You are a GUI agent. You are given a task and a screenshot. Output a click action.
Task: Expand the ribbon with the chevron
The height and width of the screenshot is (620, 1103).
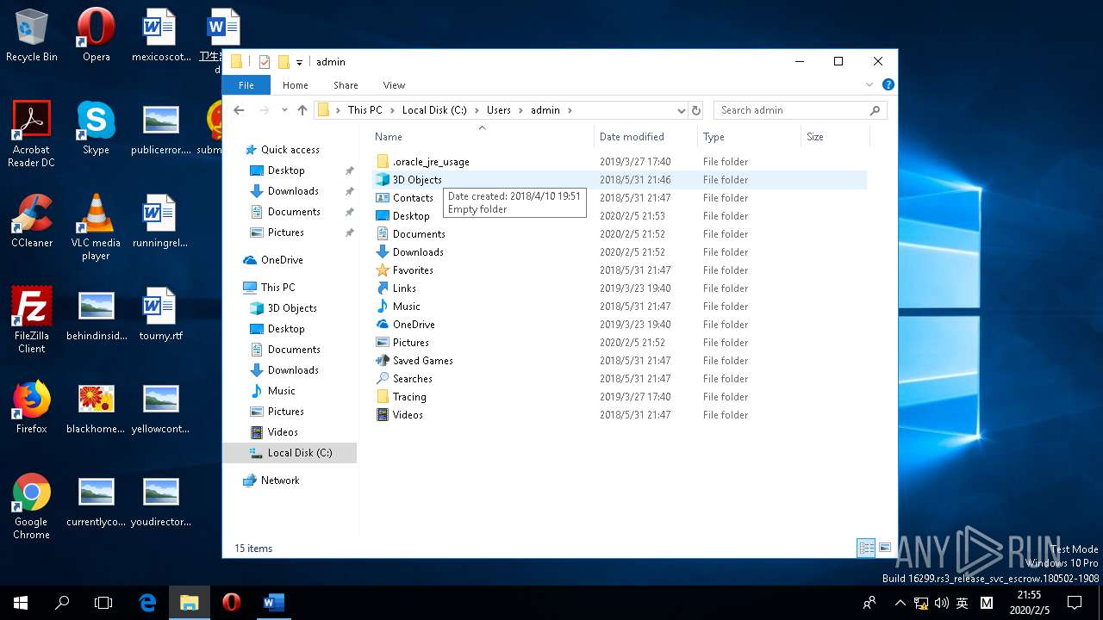pyautogui.click(x=869, y=84)
